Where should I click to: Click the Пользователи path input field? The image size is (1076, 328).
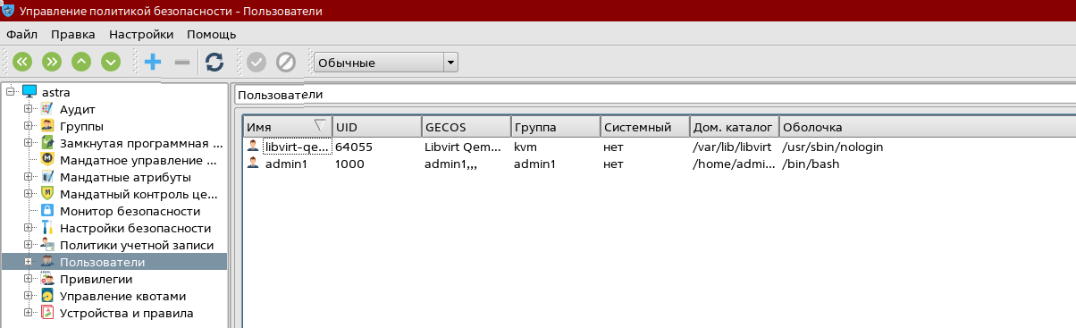point(654,95)
